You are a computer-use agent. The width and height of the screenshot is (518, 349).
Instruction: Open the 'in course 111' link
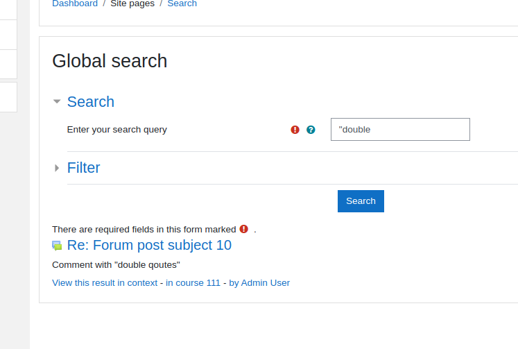[193, 283]
